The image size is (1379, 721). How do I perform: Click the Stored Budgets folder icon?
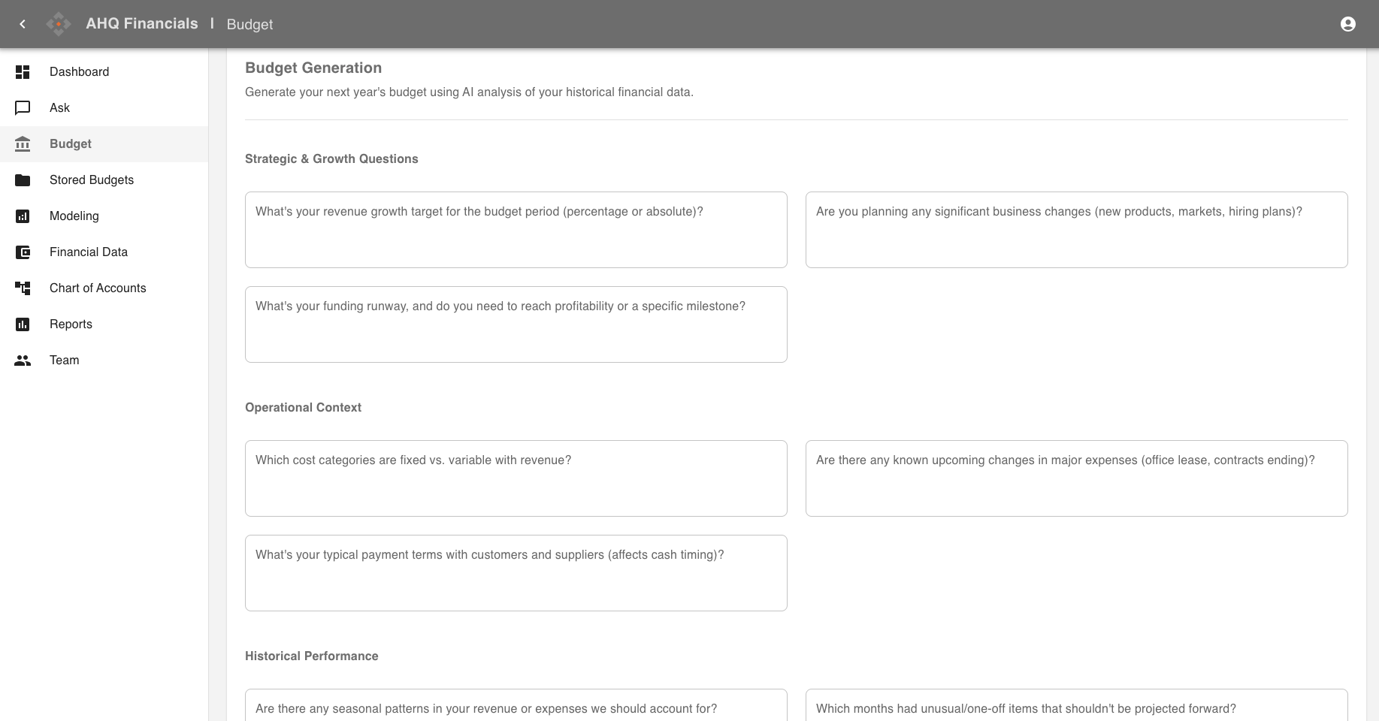coord(23,180)
